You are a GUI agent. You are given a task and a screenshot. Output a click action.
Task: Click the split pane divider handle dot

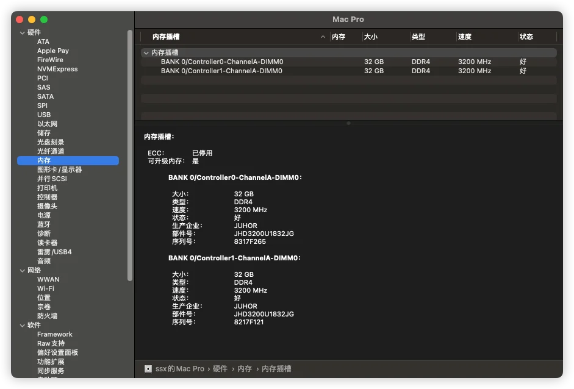pyautogui.click(x=348, y=123)
